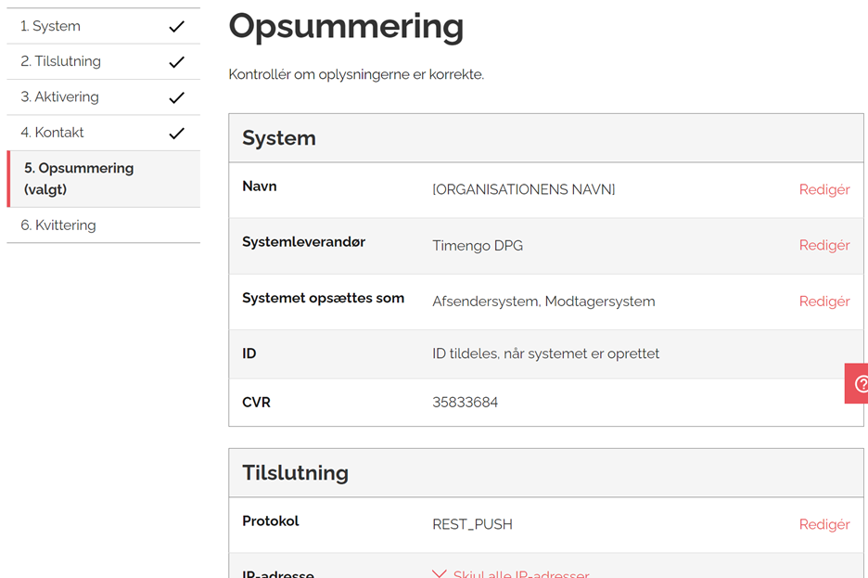Select step 4. Kontakt in sidebar
This screenshot has width=868, height=578.
tap(53, 132)
